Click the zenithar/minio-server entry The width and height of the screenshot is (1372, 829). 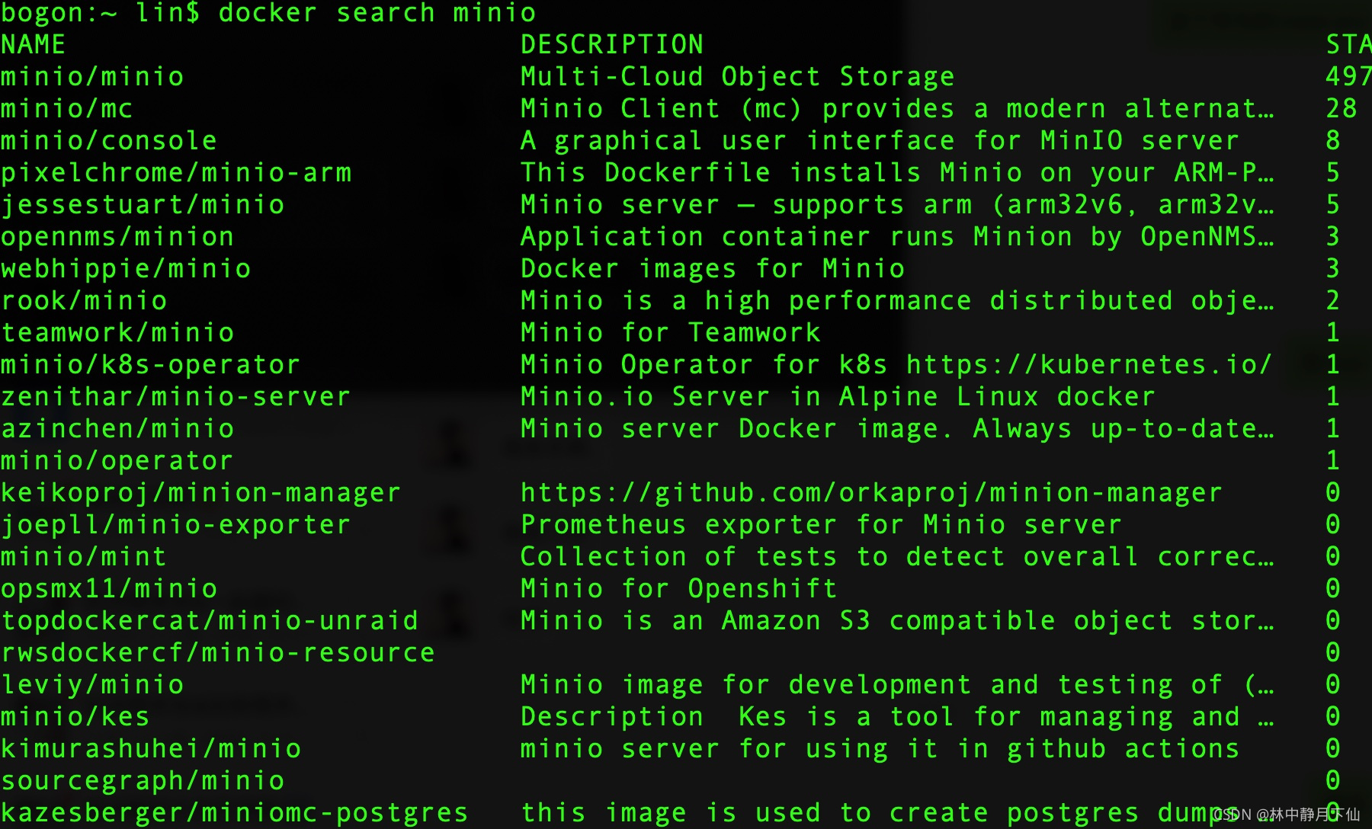click(x=175, y=397)
